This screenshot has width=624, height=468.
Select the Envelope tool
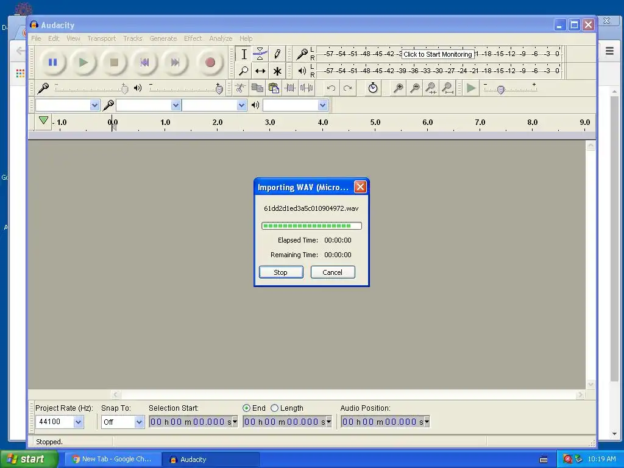tap(260, 54)
